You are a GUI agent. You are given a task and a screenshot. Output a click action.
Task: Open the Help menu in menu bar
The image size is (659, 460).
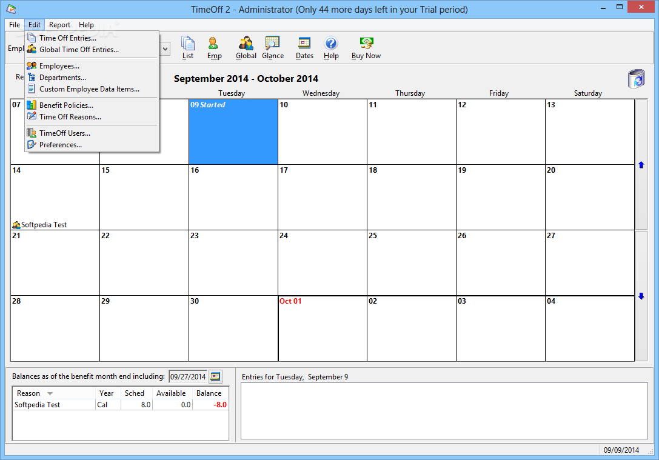pyautogui.click(x=86, y=25)
